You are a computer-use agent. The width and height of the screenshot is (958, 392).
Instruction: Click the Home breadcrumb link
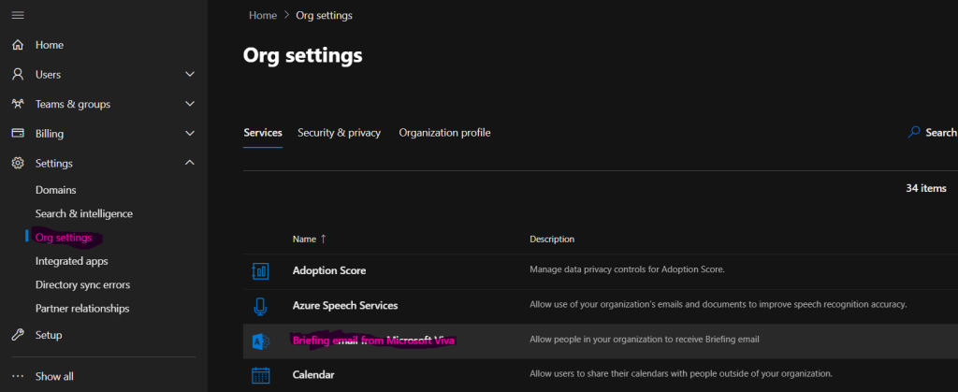[x=263, y=16]
